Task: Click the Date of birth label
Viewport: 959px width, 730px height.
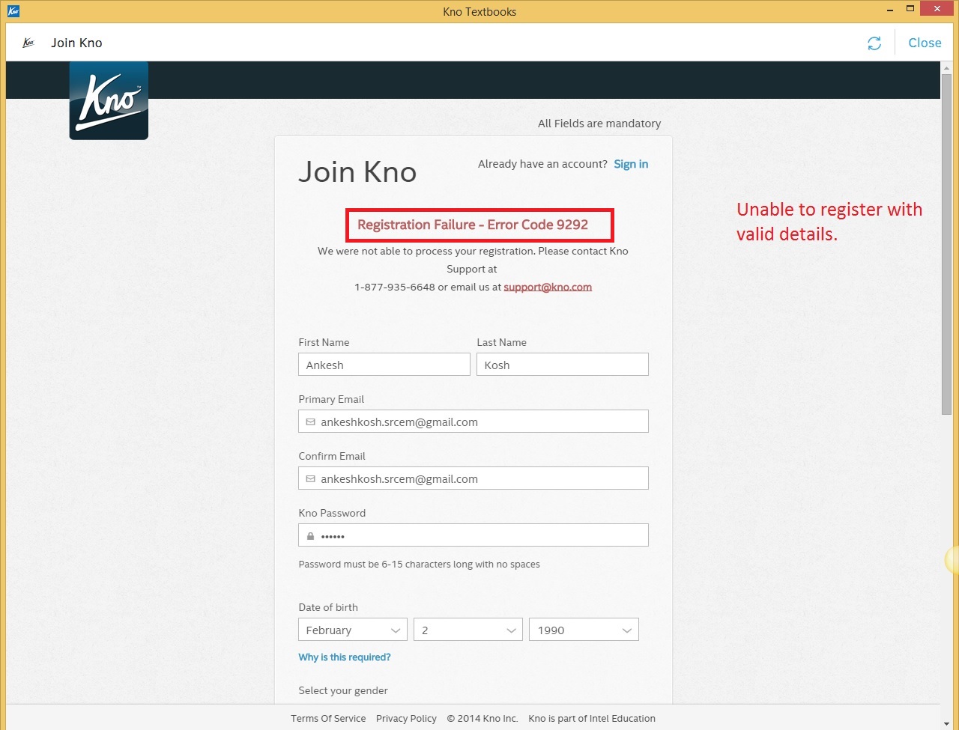Action: (328, 607)
